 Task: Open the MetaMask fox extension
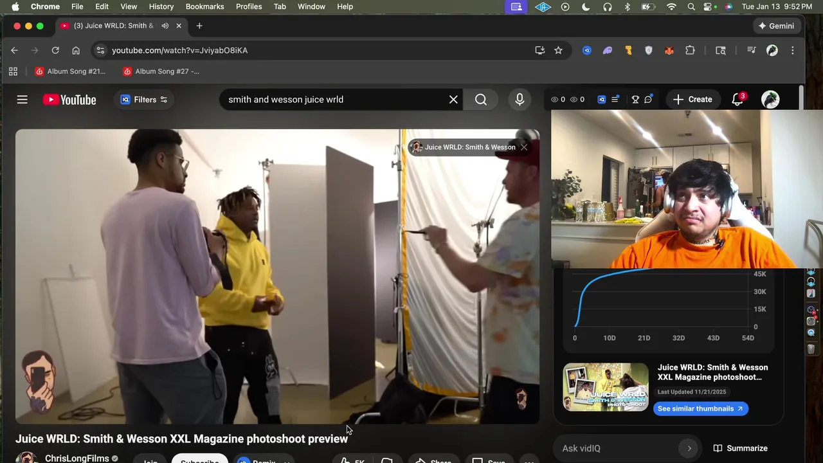(x=669, y=50)
